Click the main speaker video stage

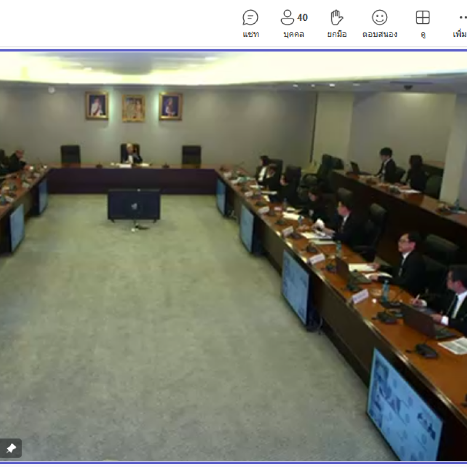pyautogui.click(x=233, y=254)
